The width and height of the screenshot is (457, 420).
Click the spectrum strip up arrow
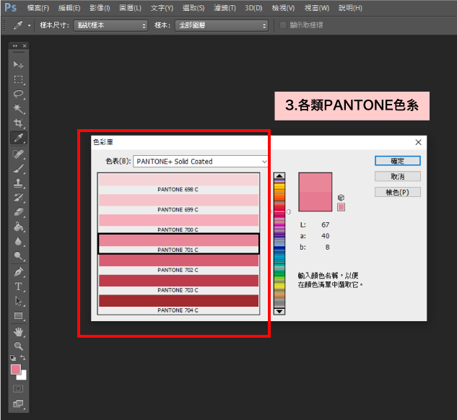pyautogui.click(x=279, y=176)
